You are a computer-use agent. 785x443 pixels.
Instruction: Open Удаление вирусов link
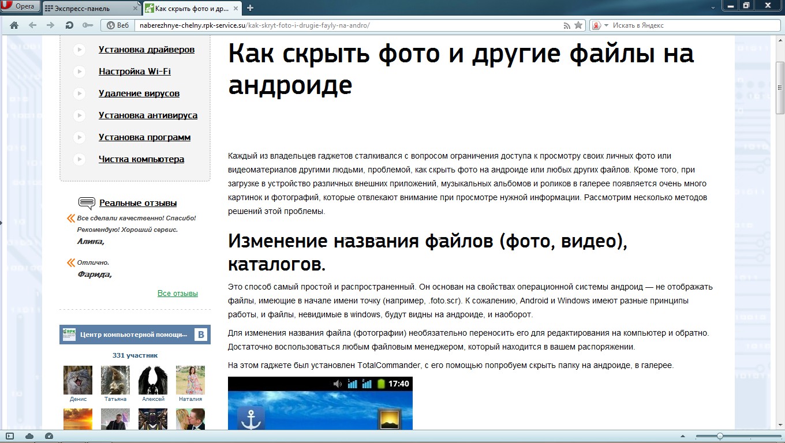click(x=139, y=93)
